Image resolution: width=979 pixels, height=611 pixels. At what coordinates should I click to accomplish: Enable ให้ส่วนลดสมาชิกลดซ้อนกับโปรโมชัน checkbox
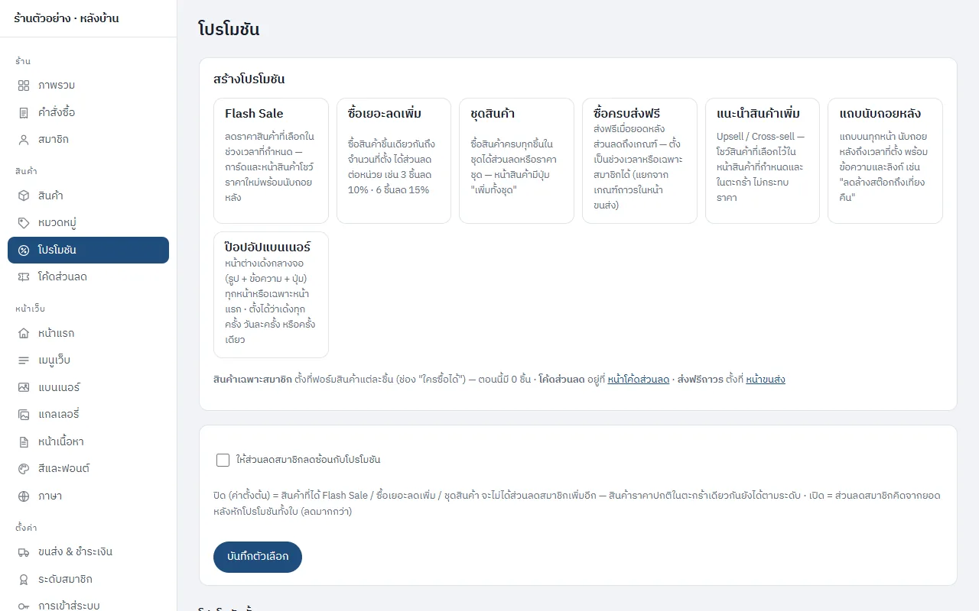(223, 460)
